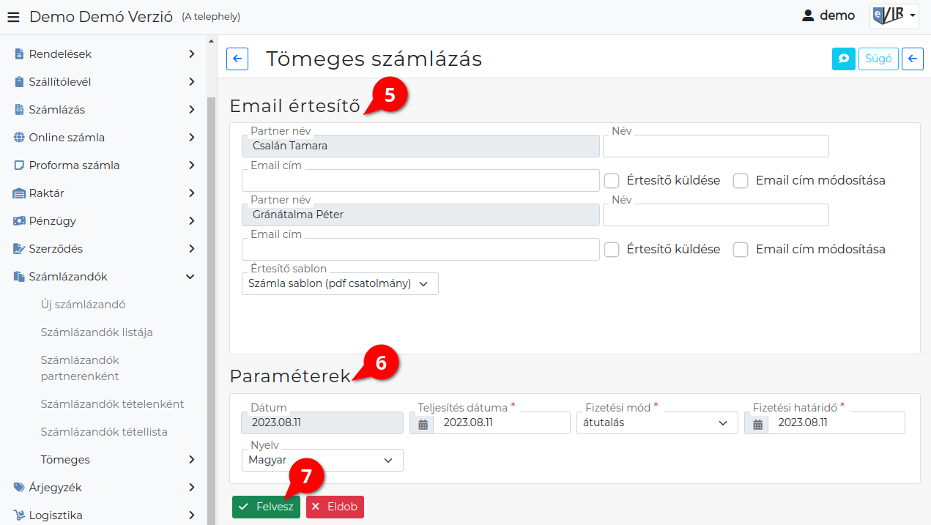Click the sidebar vertical scrollbar
This screenshot has width=931, height=525.
[212, 311]
